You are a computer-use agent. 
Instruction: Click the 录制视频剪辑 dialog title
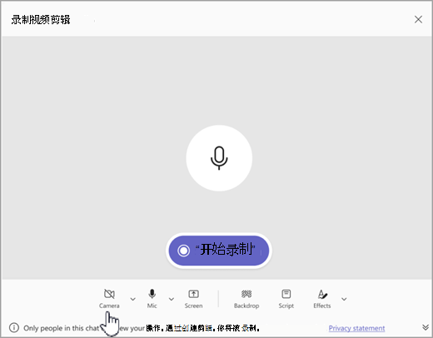coord(41,20)
